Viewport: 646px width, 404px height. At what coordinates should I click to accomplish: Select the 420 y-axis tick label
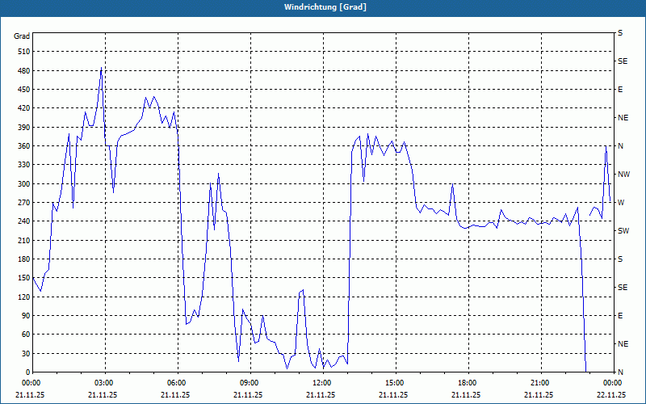[x=24, y=108]
